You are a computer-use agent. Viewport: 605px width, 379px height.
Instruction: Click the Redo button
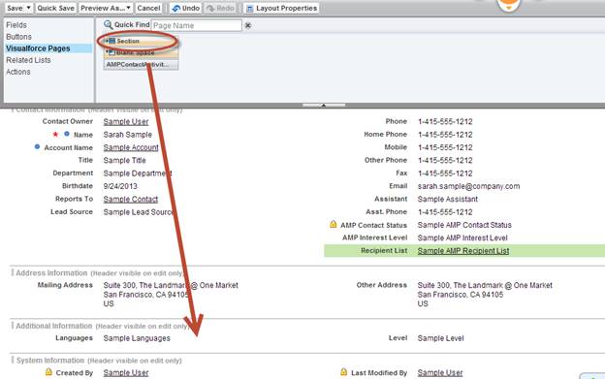(220, 8)
